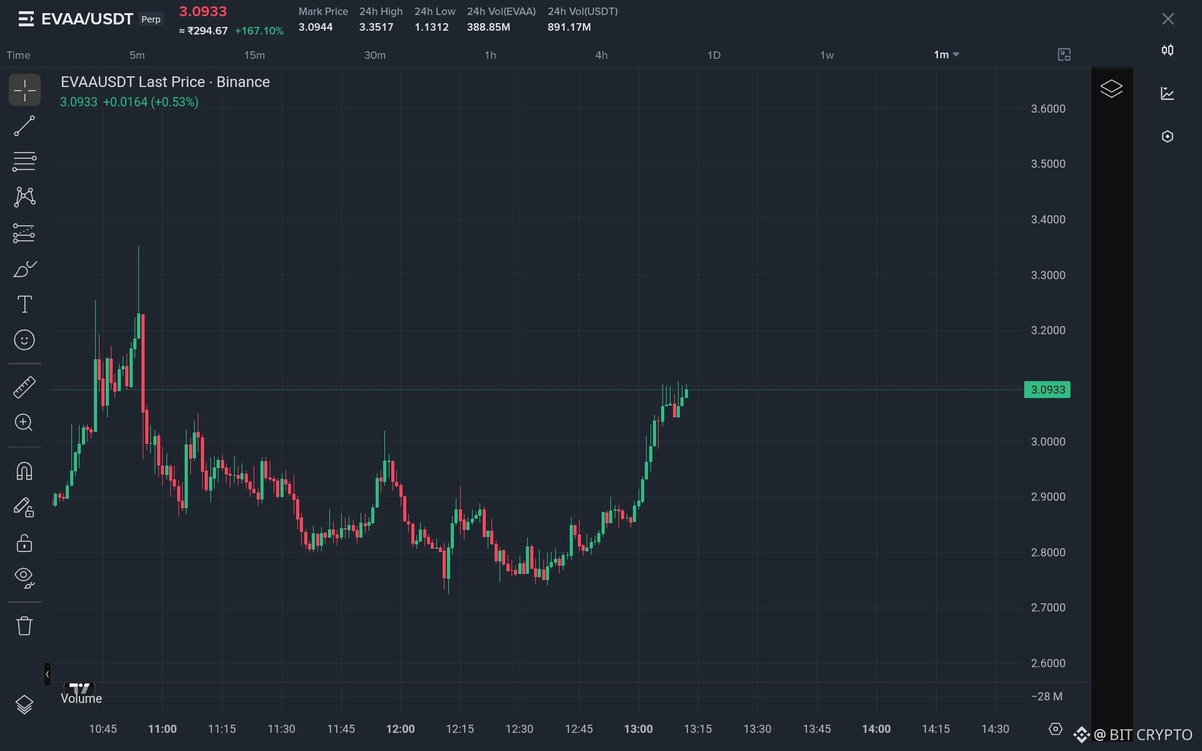The image size is (1202, 751).
Task: Click the current price tag 3.0933
Action: tap(1047, 389)
